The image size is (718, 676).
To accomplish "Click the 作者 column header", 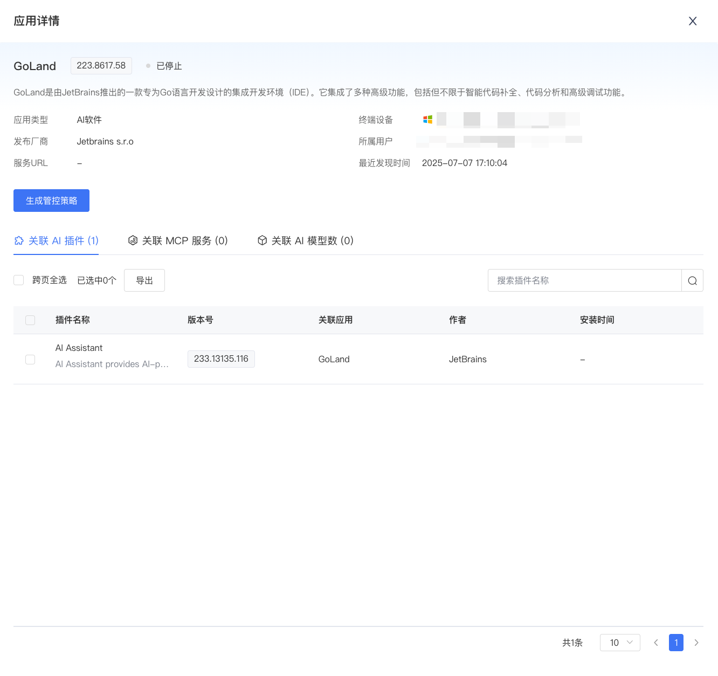I will tap(457, 320).
